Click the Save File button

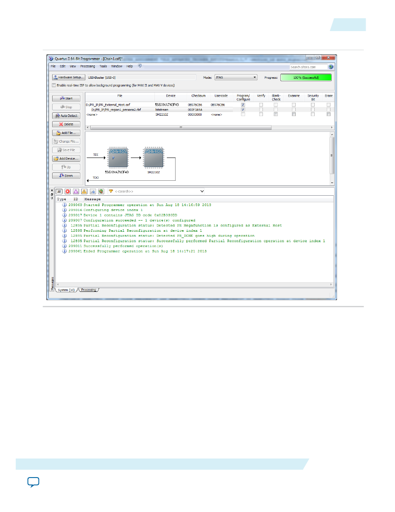66,150
